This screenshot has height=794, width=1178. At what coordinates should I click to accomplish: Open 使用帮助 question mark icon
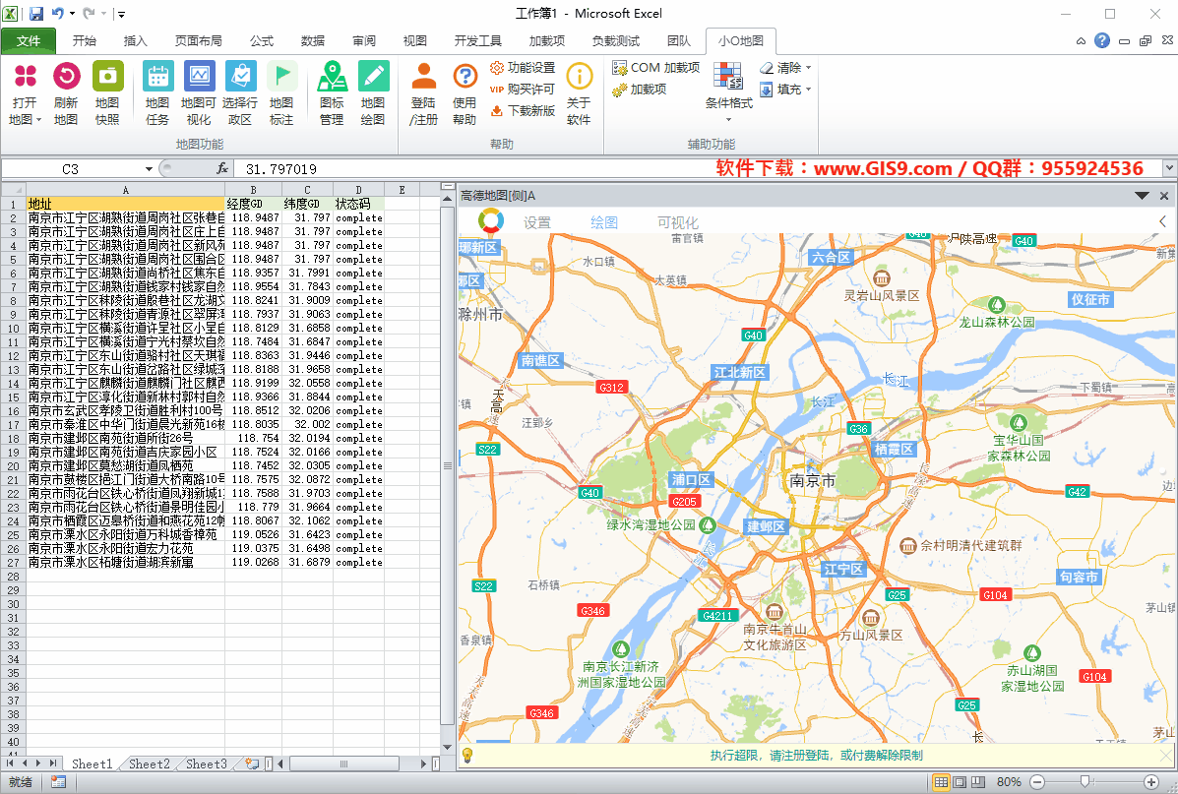click(465, 93)
